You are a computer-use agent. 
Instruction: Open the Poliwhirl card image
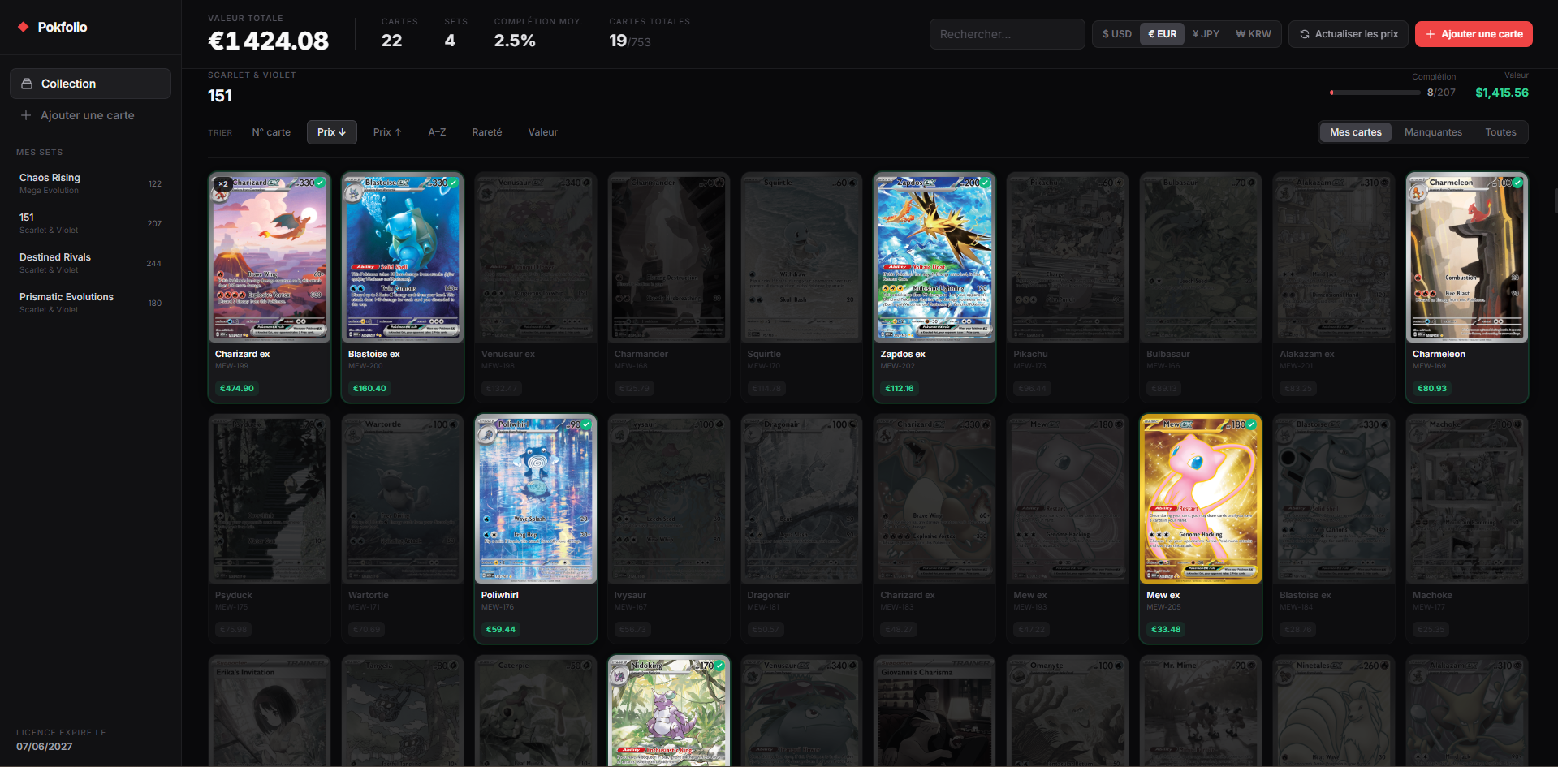tap(536, 499)
